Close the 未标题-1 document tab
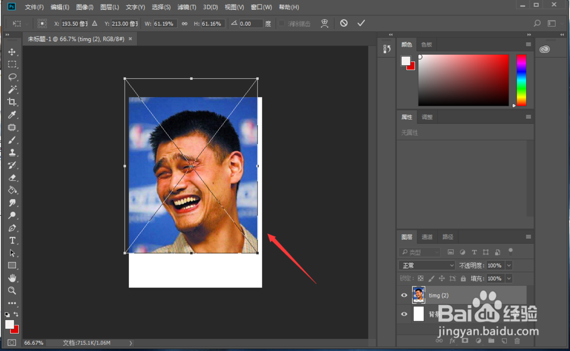 click(x=130, y=39)
